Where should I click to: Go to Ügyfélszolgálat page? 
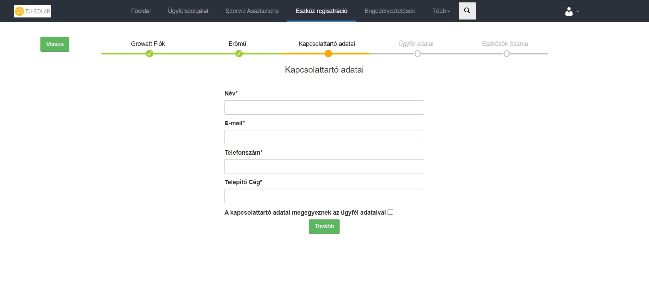(x=188, y=11)
